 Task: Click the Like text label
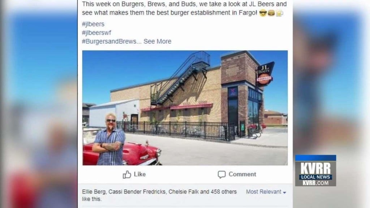tap(140, 174)
